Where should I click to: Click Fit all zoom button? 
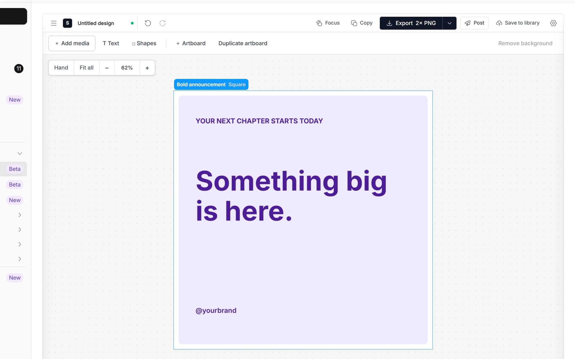click(x=87, y=68)
